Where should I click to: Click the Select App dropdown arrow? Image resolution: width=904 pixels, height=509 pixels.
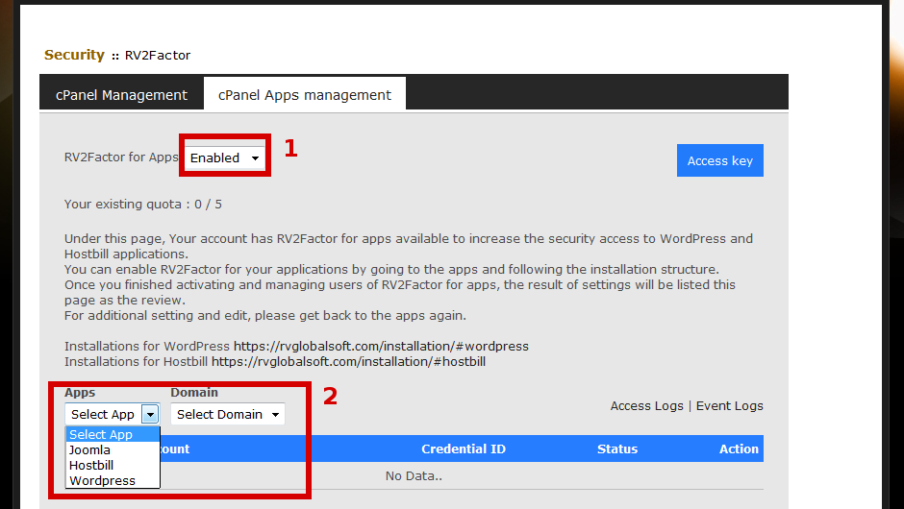150,414
